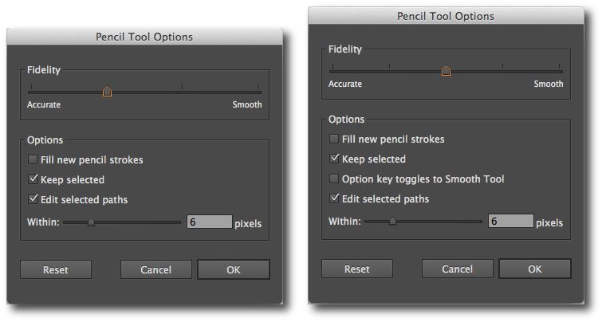This screenshot has width=602, height=322.
Task: Click the Within slider thumb in right dialog
Action: [392, 222]
